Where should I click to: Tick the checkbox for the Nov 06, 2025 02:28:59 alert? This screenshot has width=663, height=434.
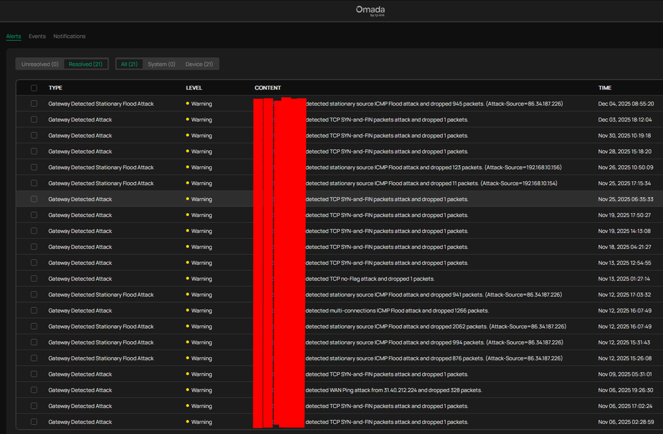[34, 422]
